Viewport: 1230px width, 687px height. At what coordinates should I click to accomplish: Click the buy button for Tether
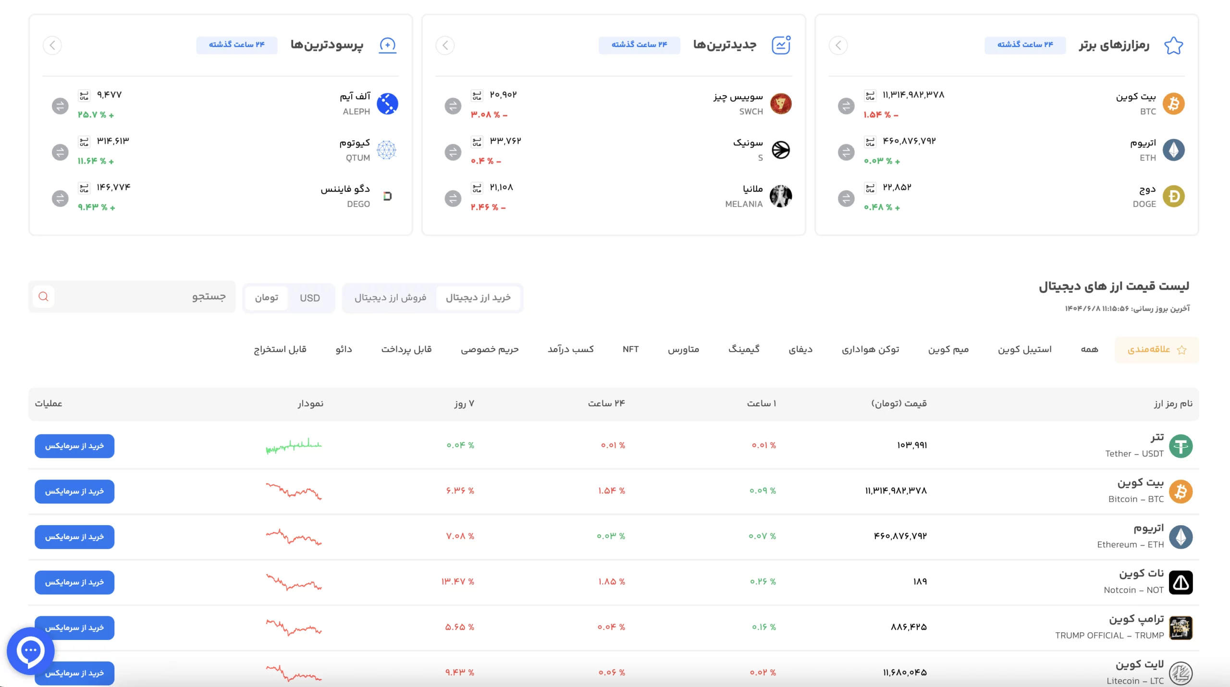(74, 446)
